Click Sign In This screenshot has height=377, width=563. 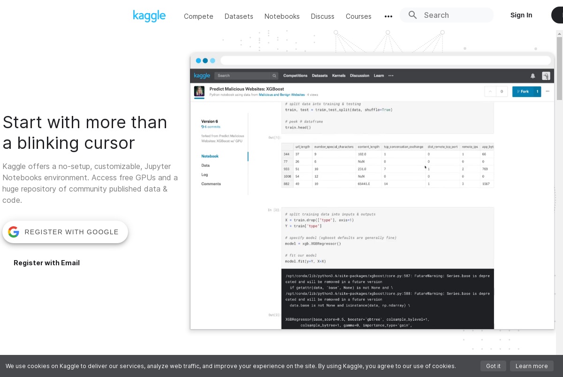(521, 15)
